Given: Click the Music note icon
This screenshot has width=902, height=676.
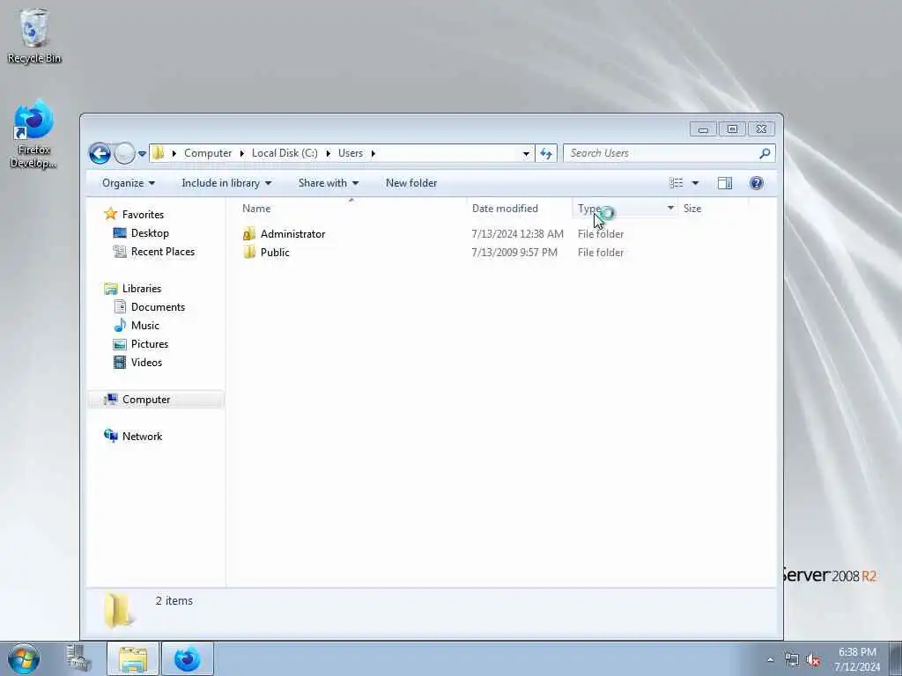Looking at the screenshot, I should 120,326.
